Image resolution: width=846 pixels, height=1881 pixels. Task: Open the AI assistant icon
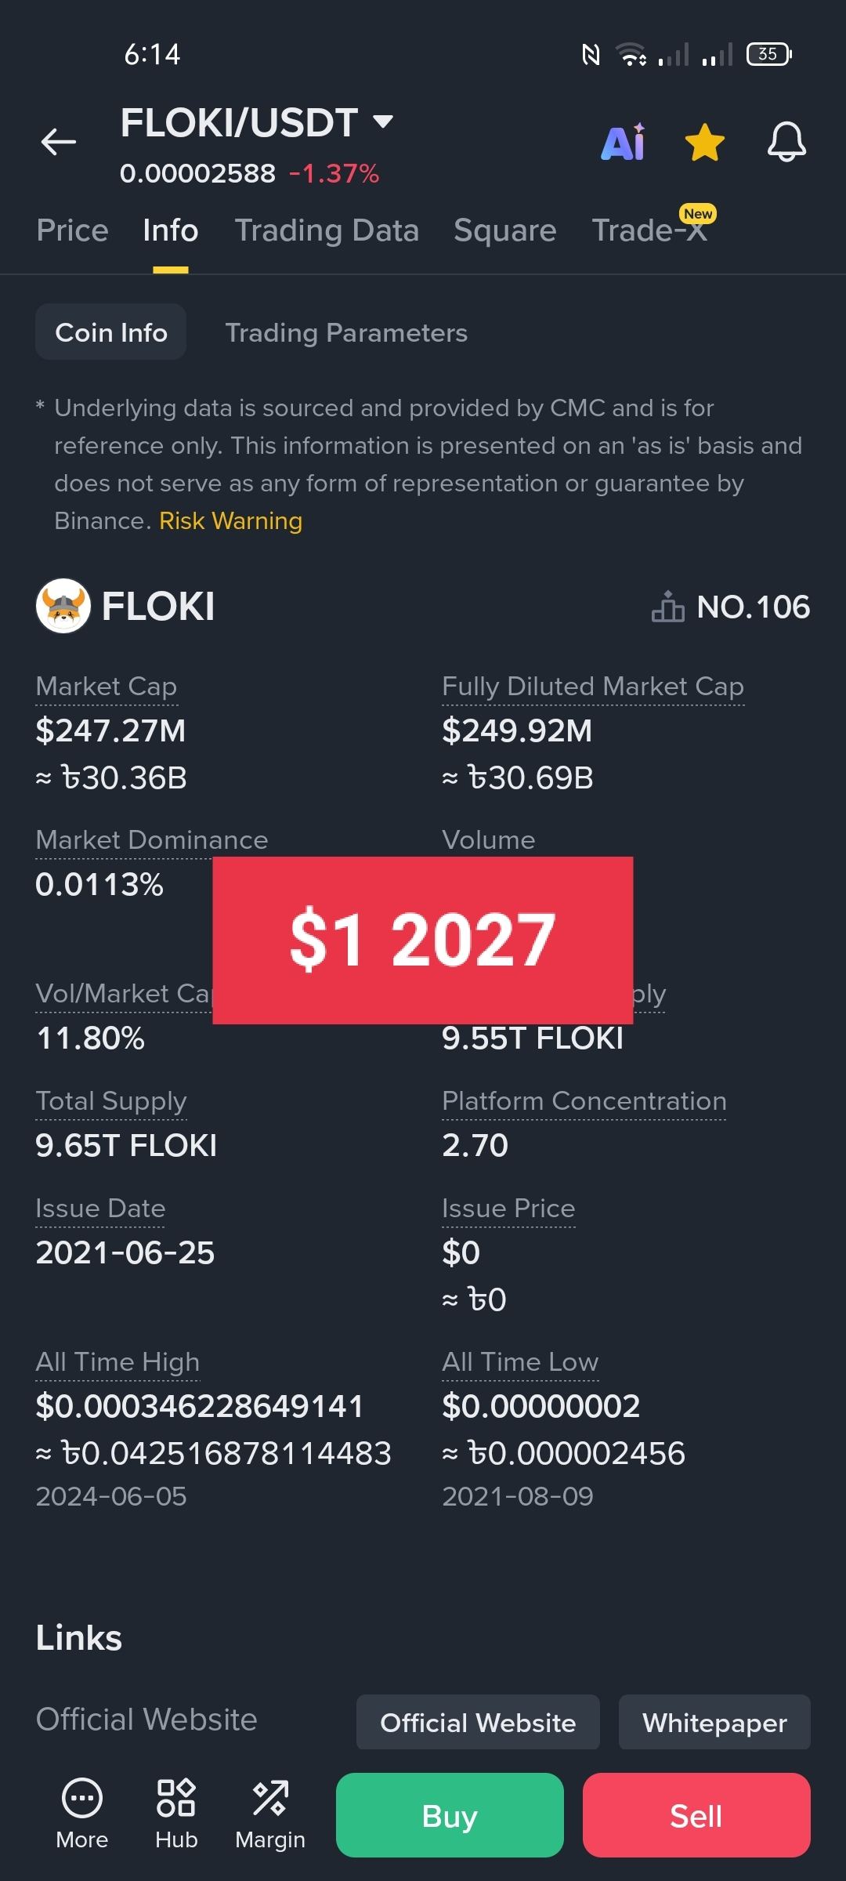624,142
